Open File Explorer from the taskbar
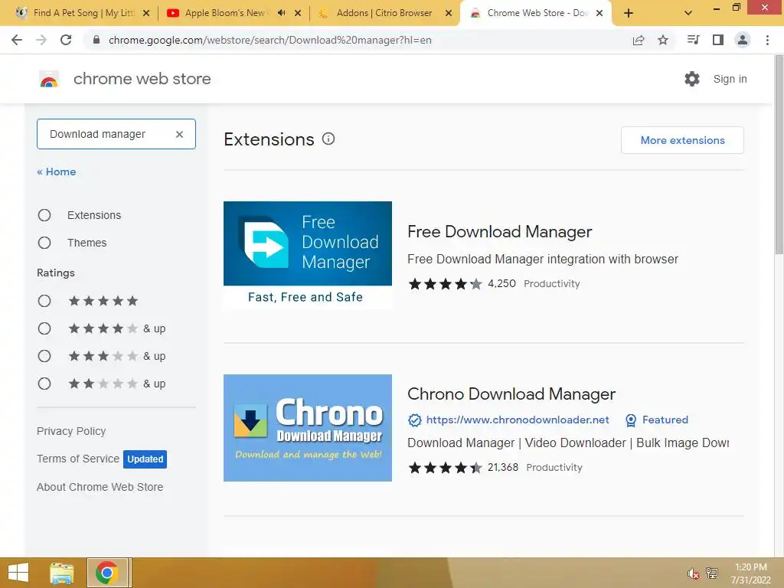This screenshot has width=784, height=588. pyautogui.click(x=62, y=573)
